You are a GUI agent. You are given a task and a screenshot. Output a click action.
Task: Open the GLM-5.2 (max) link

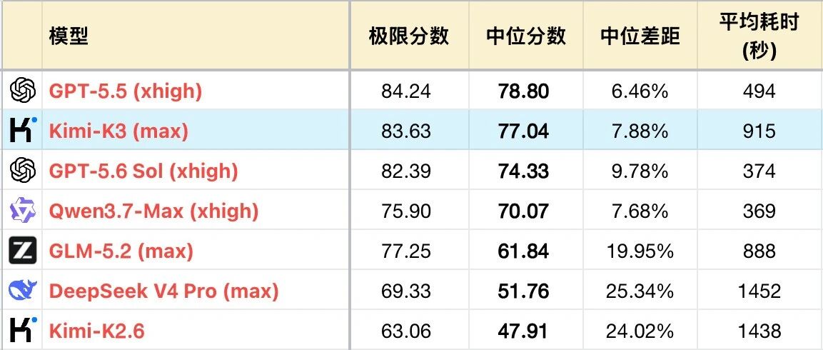121,251
